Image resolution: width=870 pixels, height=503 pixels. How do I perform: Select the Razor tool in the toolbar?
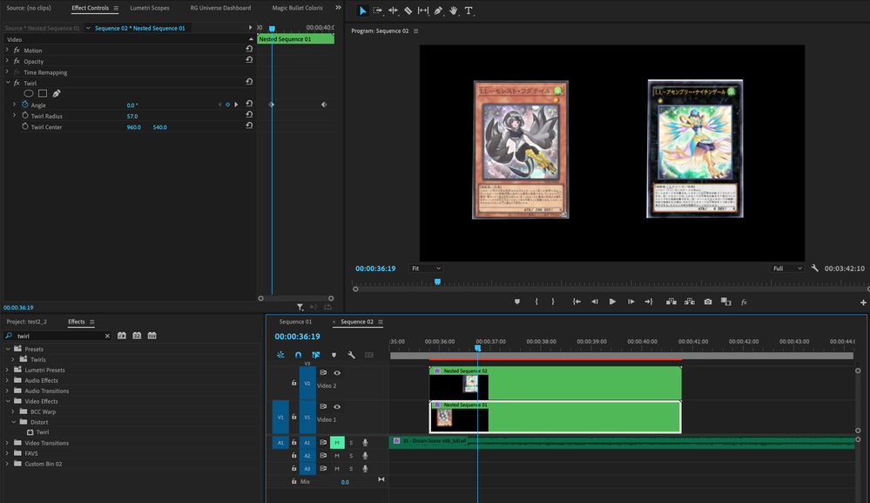pos(408,11)
